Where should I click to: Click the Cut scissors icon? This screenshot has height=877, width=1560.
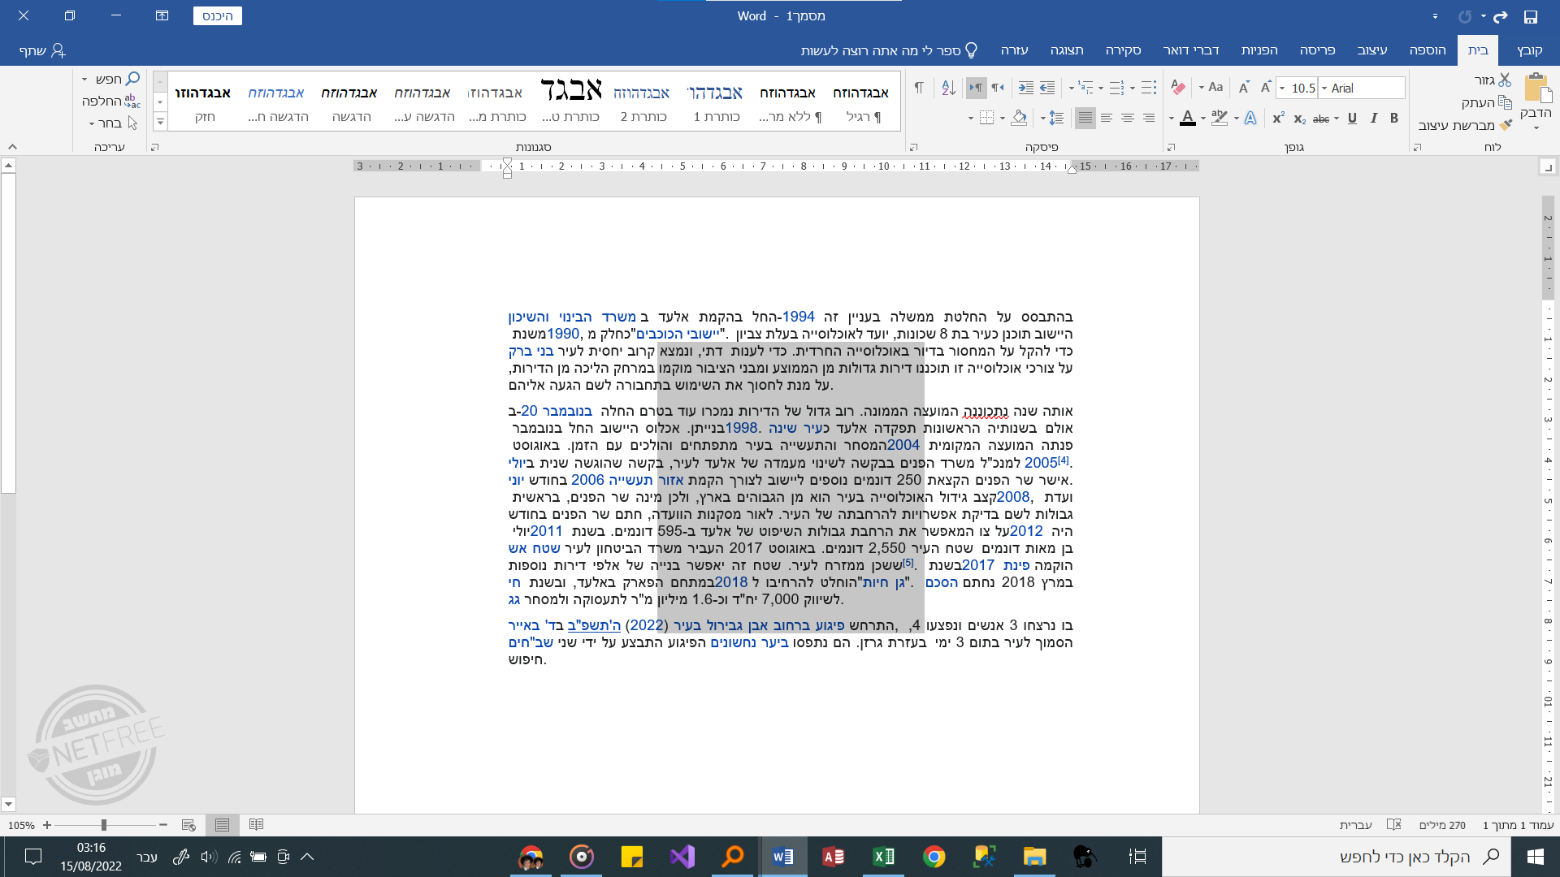[1505, 80]
